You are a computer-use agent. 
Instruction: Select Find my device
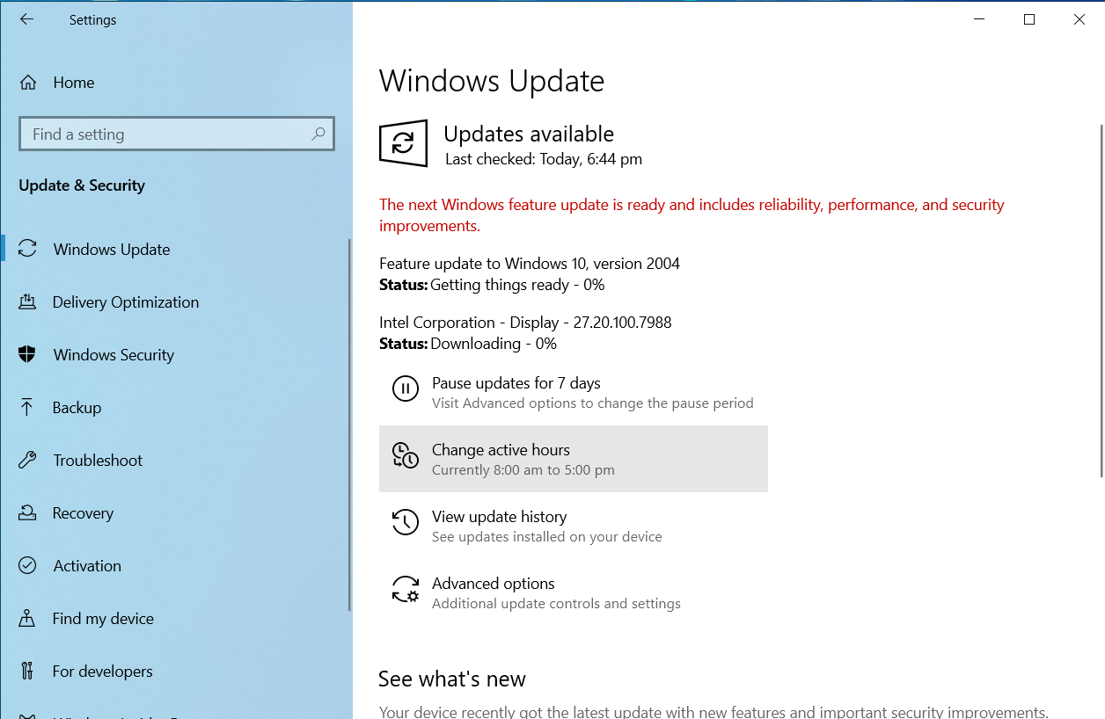[x=103, y=619]
